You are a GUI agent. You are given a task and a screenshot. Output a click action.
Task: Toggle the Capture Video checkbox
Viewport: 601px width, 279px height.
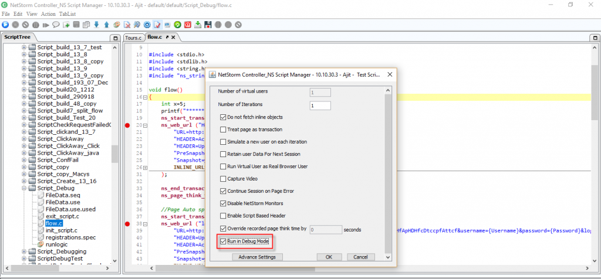click(223, 179)
